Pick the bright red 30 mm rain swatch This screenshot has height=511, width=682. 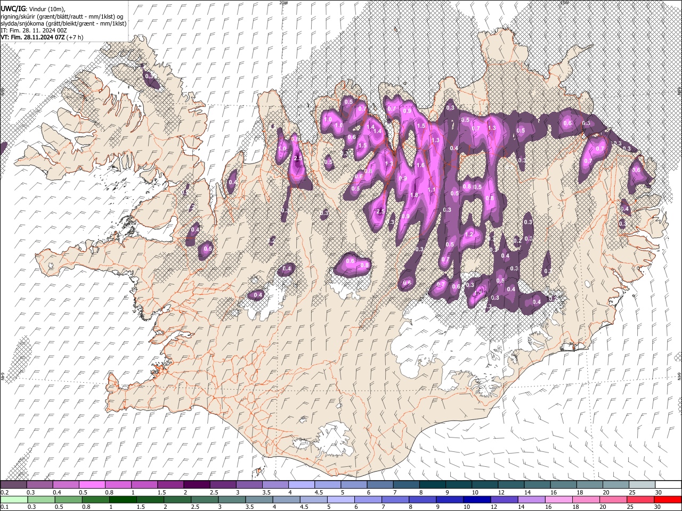[668, 499]
